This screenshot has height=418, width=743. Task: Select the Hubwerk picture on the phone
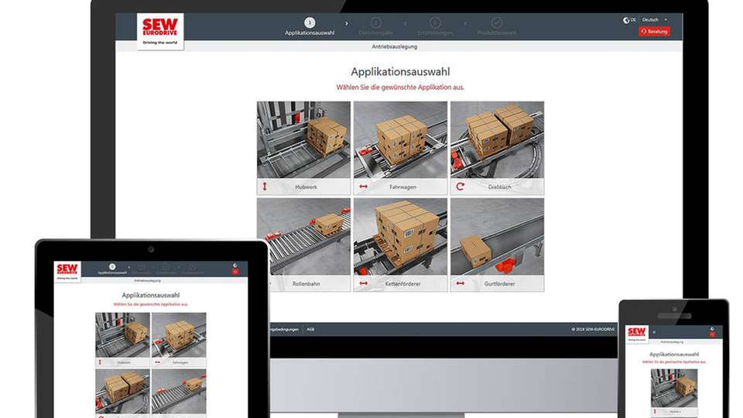click(674, 388)
